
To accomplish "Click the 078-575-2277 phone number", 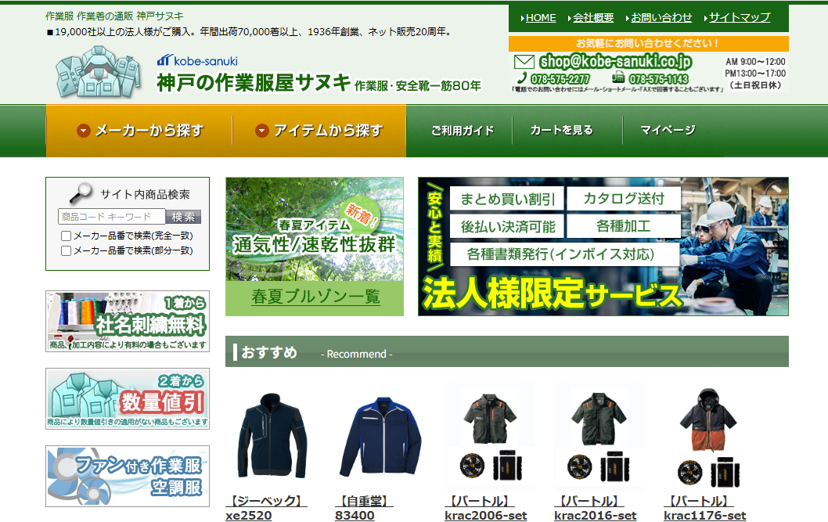I will click(560, 79).
